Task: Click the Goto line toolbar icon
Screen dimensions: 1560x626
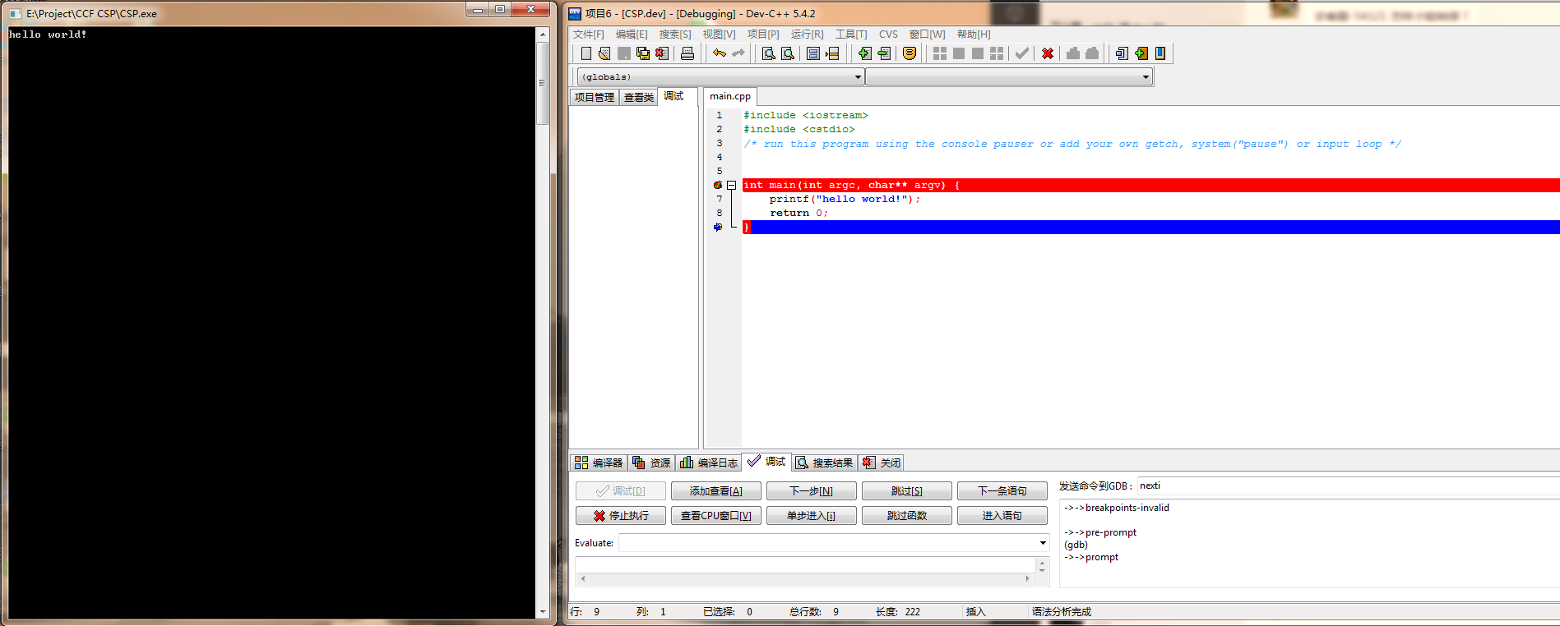Action: tap(832, 53)
